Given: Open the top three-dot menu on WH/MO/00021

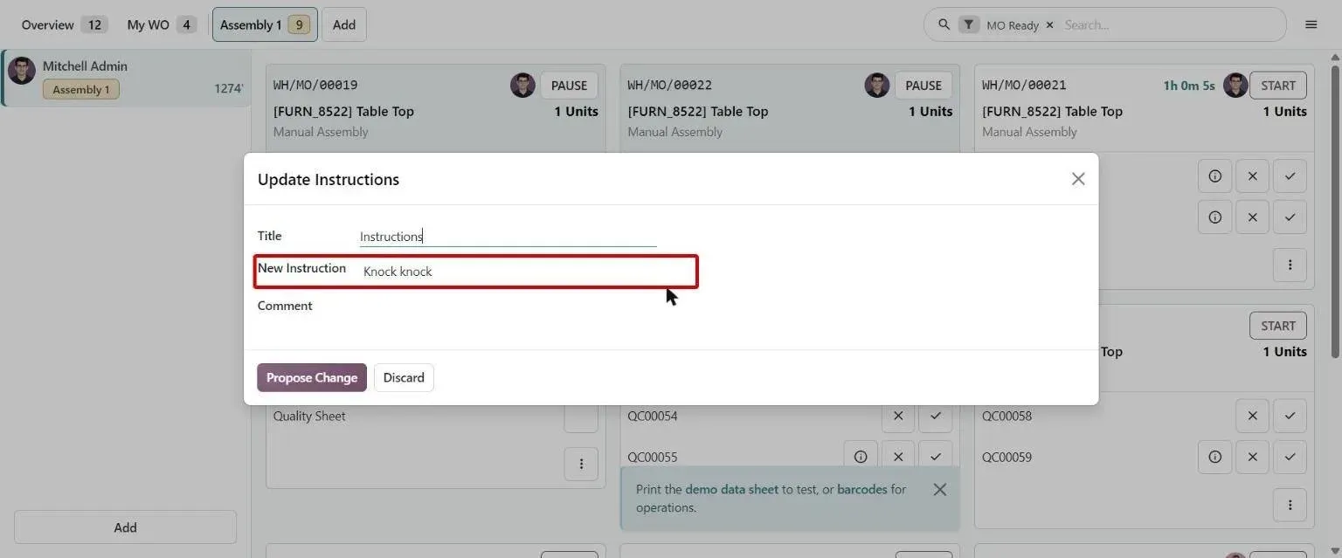Looking at the screenshot, I should click(x=1290, y=265).
